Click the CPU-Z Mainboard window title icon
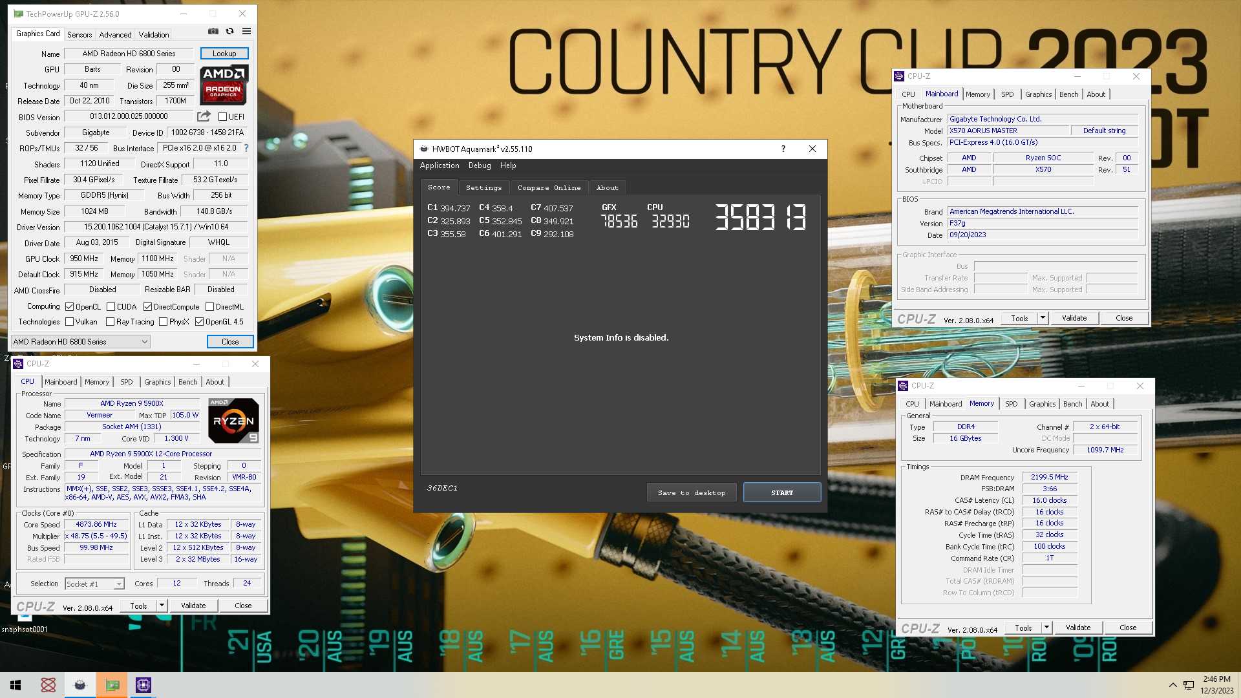 pos(899,76)
